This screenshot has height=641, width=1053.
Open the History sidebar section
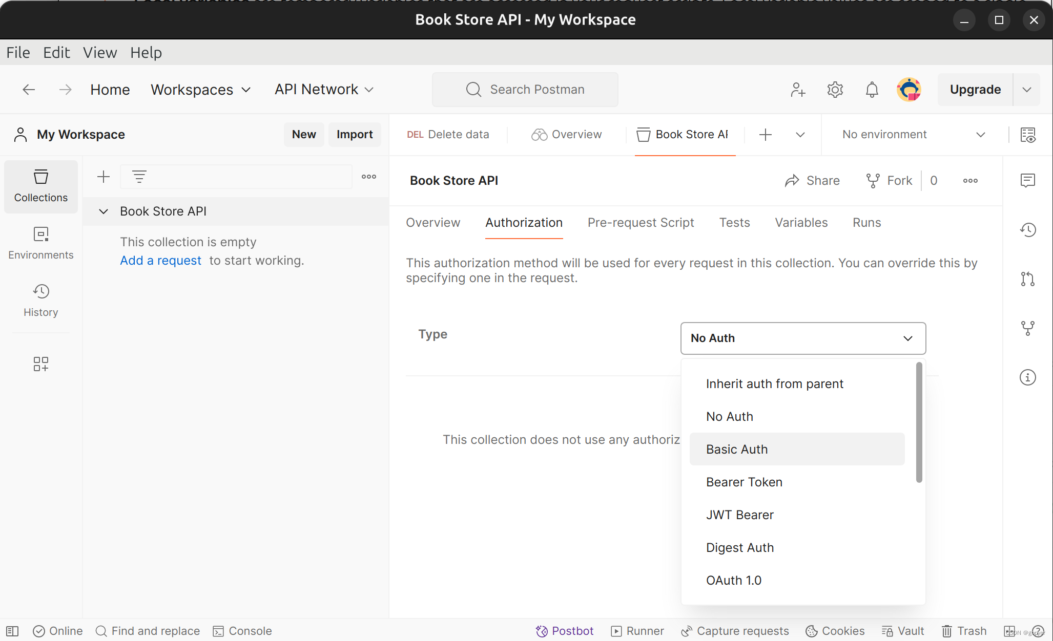[41, 301]
